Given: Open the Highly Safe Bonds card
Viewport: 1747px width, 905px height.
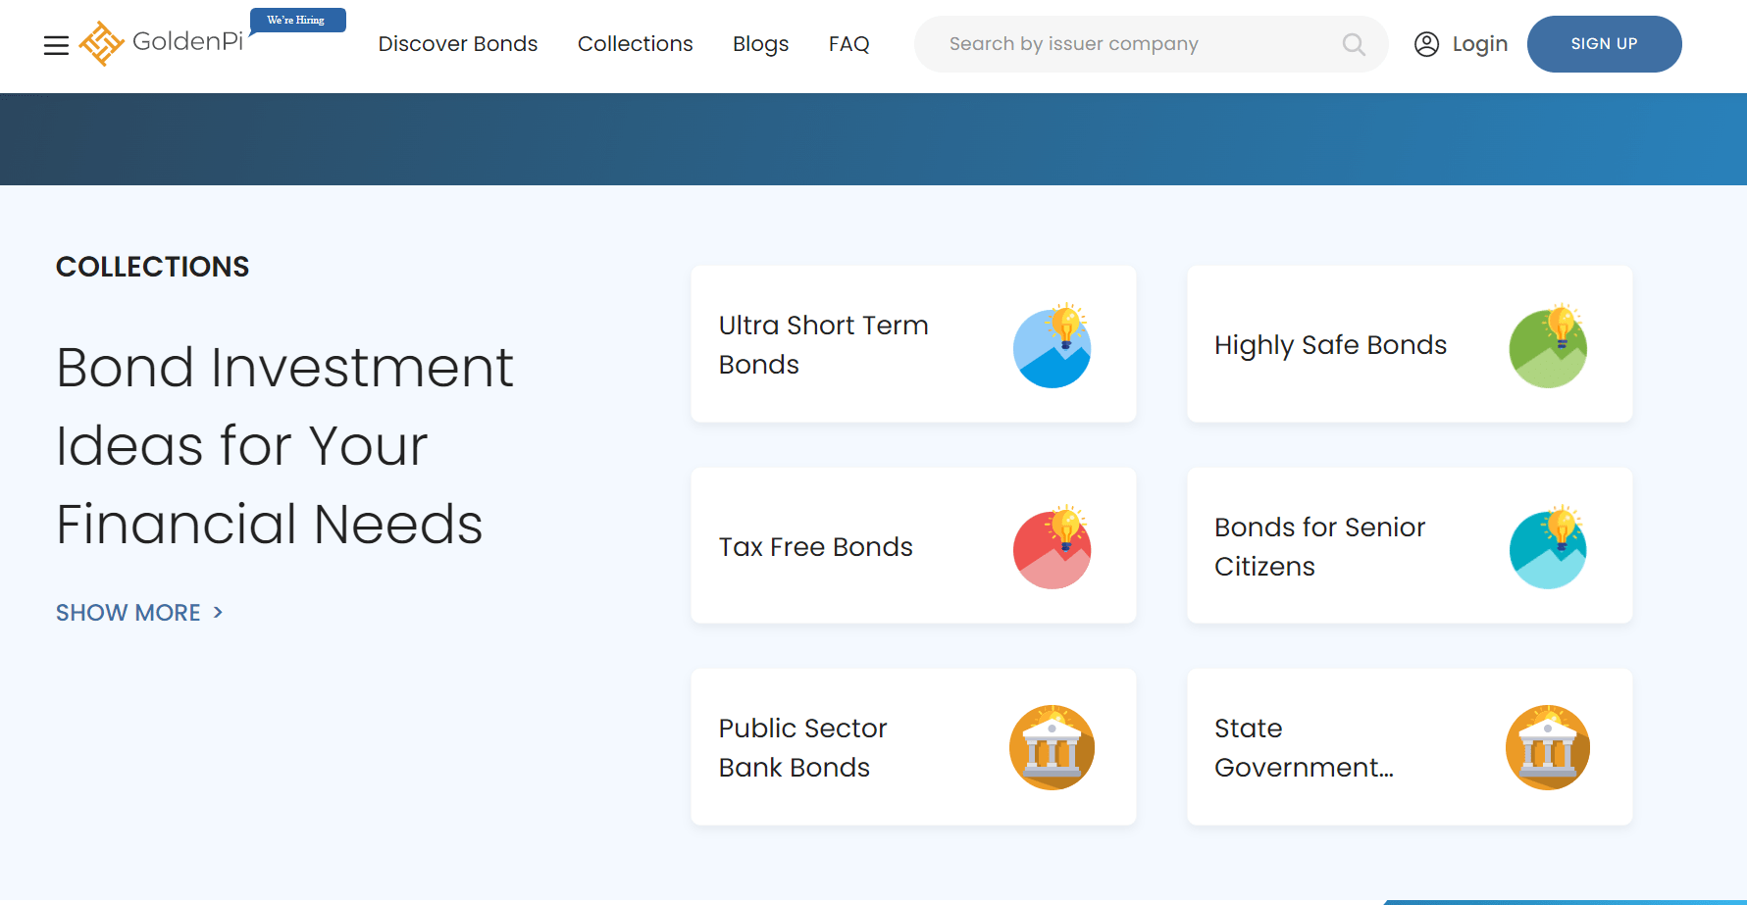Looking at the screenshot, I should [x=1410, y=344].
